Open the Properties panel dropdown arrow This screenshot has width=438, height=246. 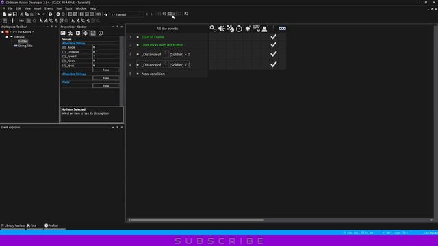[113, 27]
